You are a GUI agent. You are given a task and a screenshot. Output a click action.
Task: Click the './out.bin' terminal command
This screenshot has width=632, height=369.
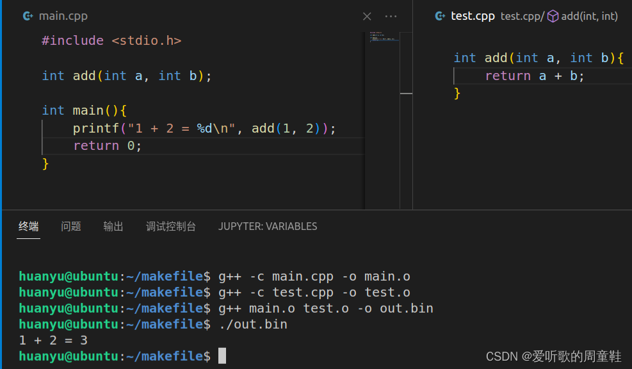tap(253, 325)
